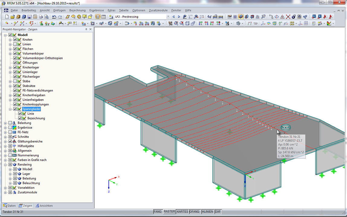Viewport: 347px width, 217px height.
Task: Open the Berechnung menu
Action: pyautogui.click(x=77, y=10)
